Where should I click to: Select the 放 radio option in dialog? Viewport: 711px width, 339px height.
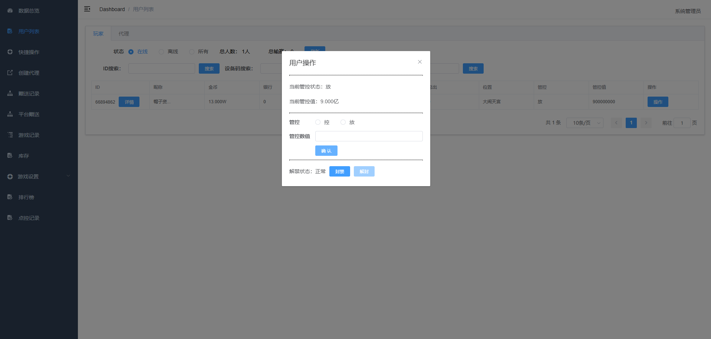(x=343, y=122)
